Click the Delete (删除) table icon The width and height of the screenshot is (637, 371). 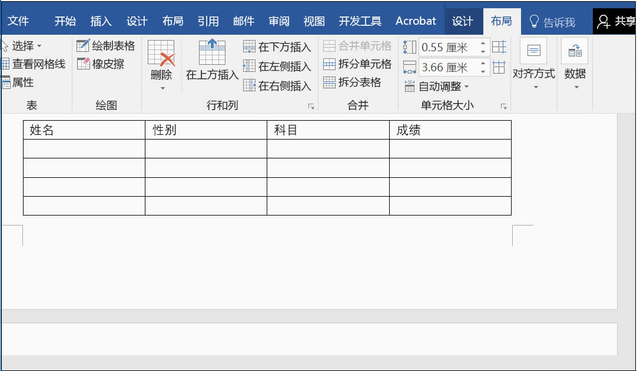pos(161,54)
